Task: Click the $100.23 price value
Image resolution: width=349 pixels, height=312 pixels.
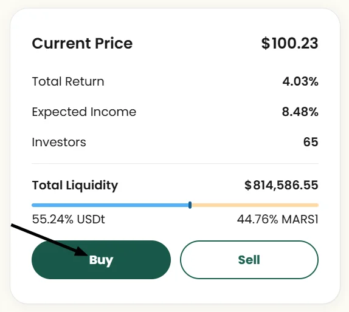Action: [x=290, y=43]
